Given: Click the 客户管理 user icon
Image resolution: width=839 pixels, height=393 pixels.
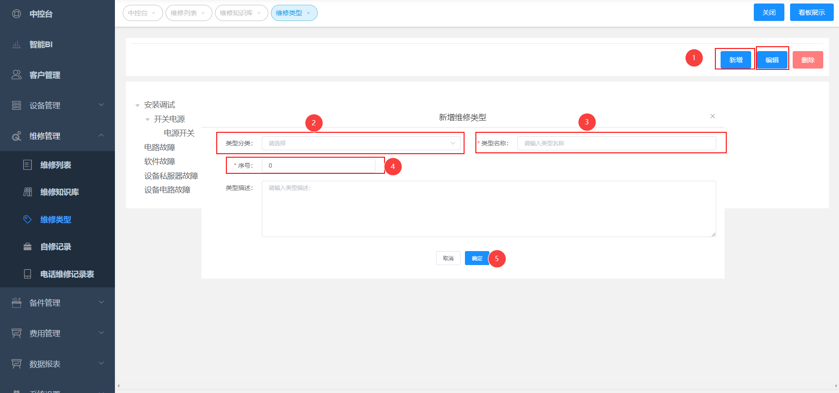Looking at the screenshot, I should point(17,75).
